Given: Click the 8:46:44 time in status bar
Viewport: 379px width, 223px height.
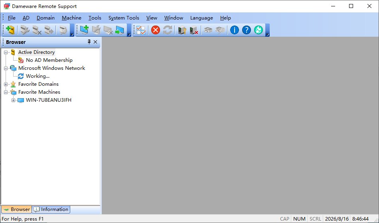Looking at the screenshot, I should [360, 219].
